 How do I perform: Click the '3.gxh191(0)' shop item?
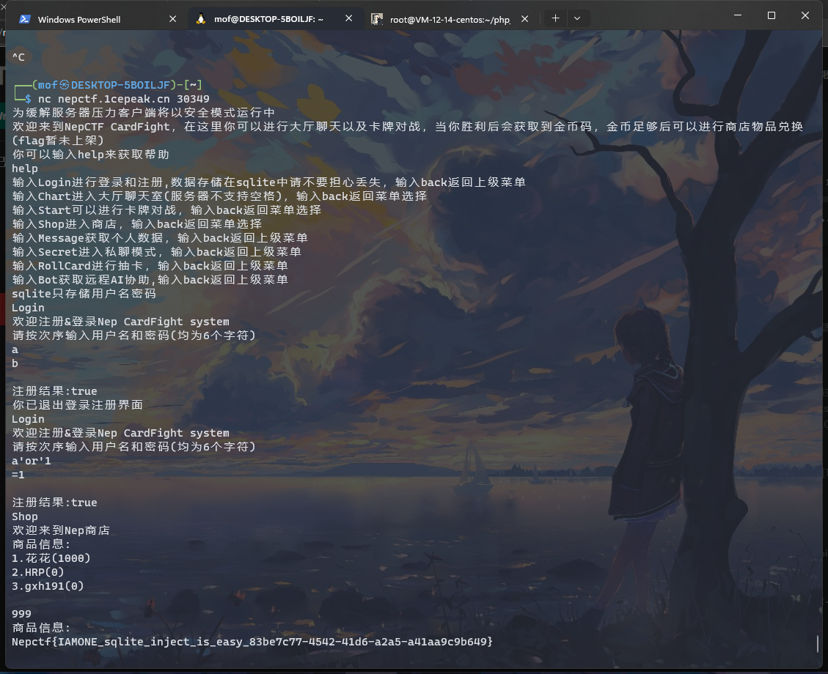pyautogui.click(x=48, y=586)
